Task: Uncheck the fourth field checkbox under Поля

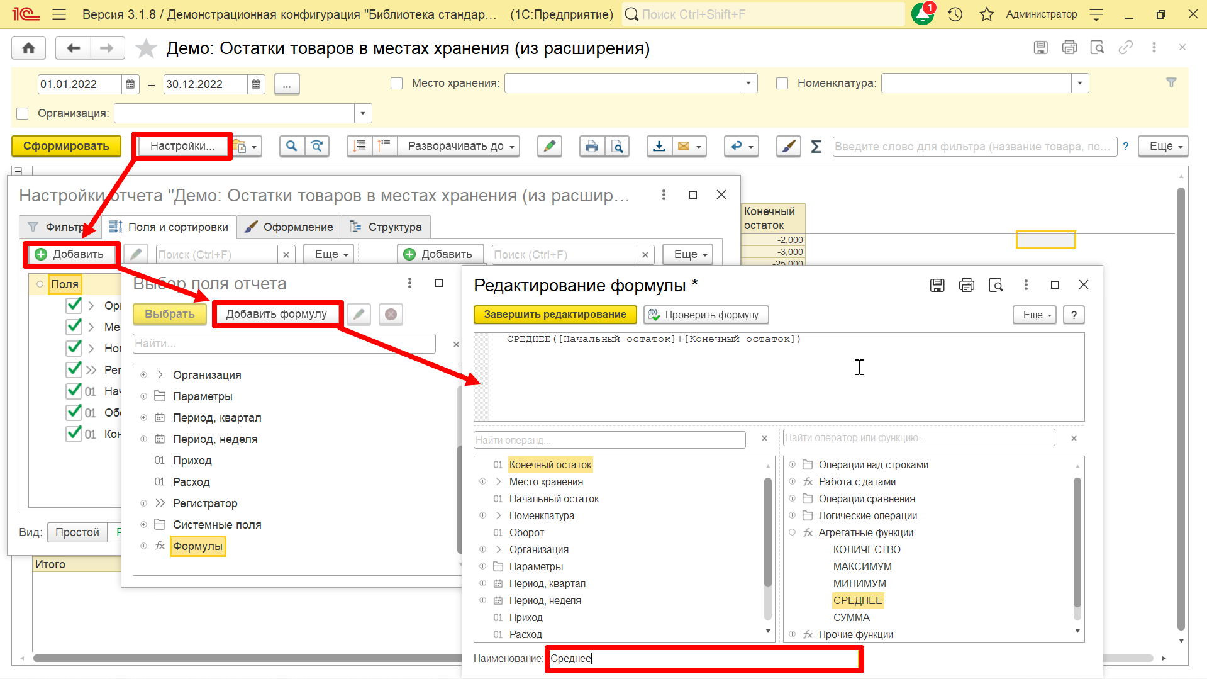Action: (74, 369)
